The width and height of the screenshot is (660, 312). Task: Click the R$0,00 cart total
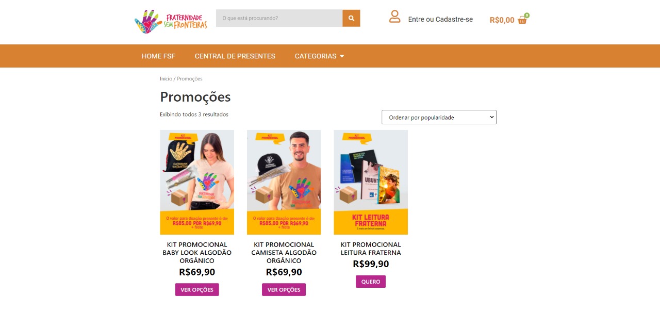[x=502, y=20]
